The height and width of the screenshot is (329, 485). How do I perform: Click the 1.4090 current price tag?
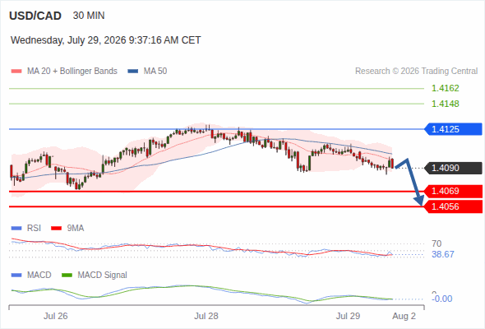click(453, 168)
